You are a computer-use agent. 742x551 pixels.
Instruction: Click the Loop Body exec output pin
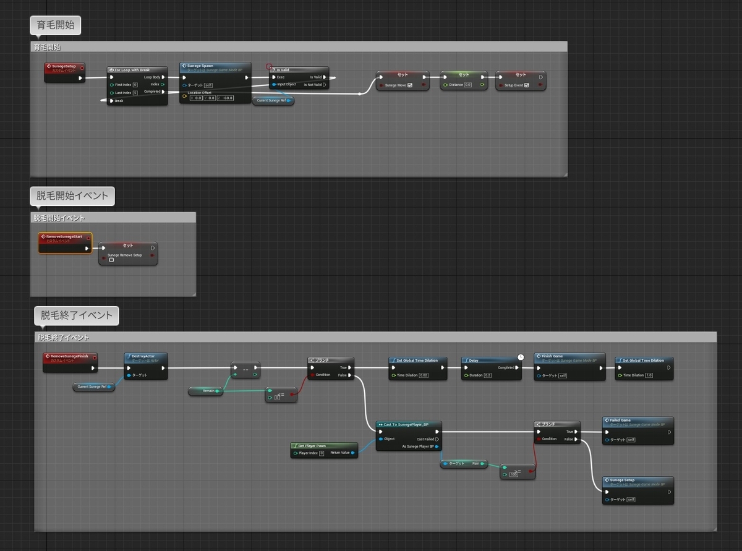pos(164,77)
